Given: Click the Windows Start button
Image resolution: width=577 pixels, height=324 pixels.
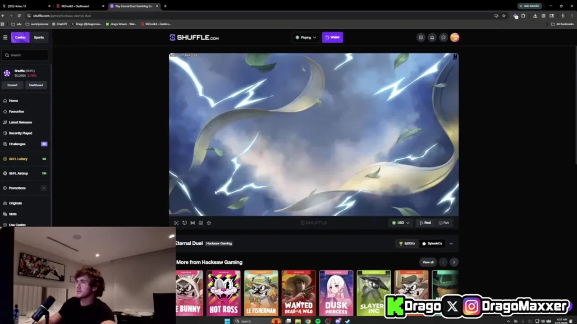Looking at the screenshot, I should [x=227, y=321].
